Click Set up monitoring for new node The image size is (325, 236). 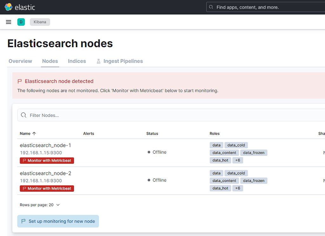(x=58, y=221)
